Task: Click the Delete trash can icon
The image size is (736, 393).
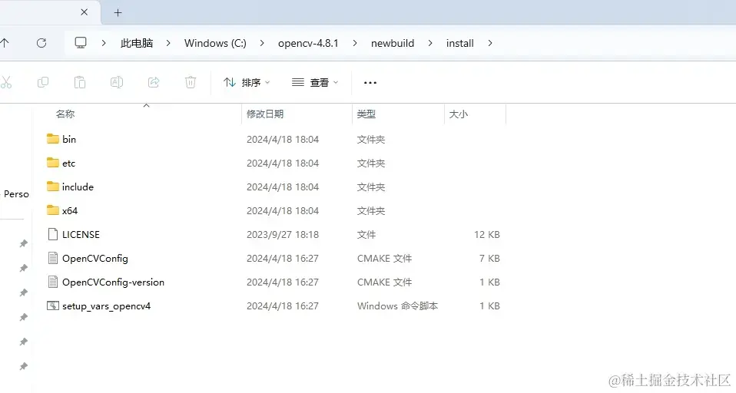Action: tap(190, 83)
